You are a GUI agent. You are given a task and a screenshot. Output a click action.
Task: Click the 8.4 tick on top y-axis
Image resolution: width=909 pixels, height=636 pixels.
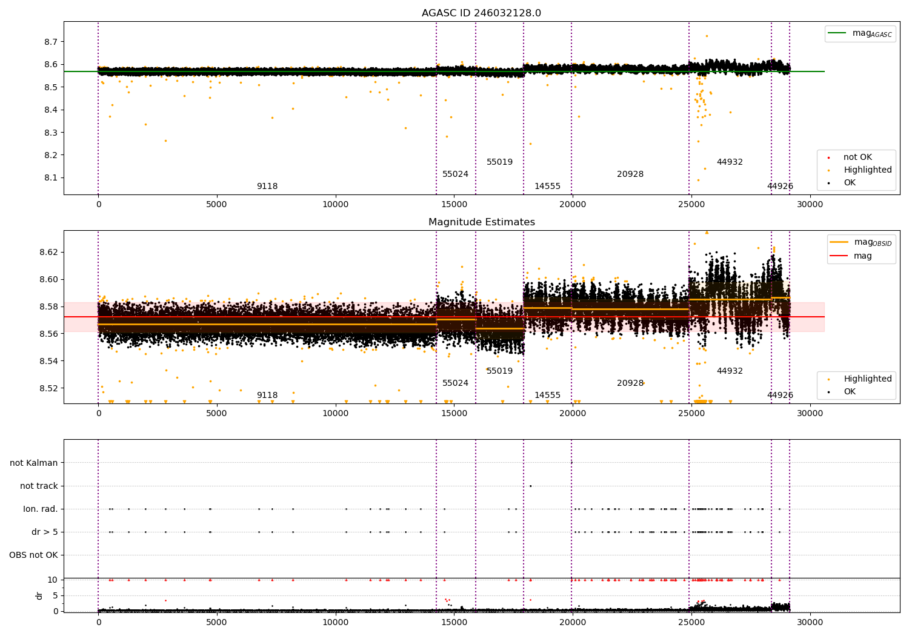51,110
